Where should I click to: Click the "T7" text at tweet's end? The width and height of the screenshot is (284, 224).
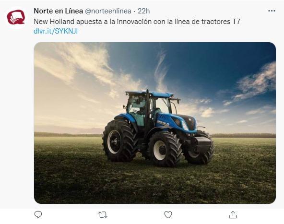[x=236, y=22]
